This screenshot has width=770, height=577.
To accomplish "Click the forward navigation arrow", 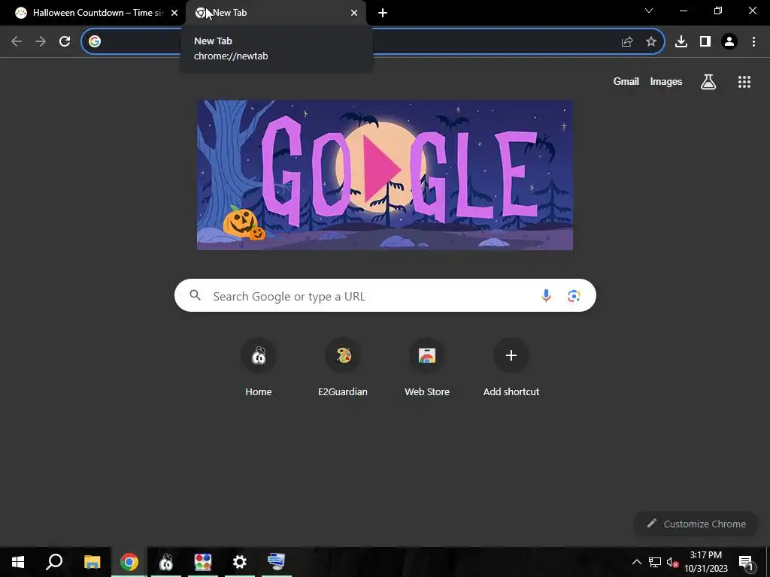I will point(41,41).
